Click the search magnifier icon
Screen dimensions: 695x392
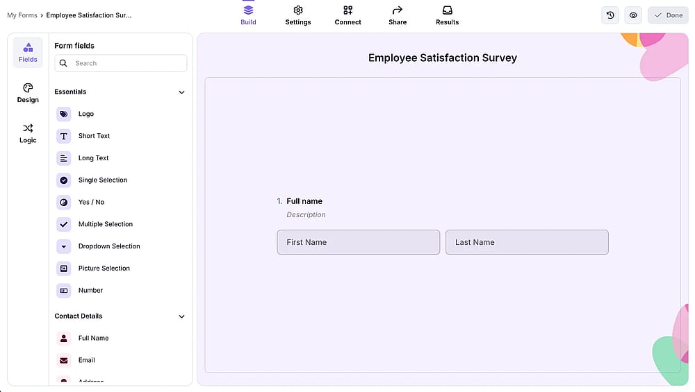(x=63, y=63)
